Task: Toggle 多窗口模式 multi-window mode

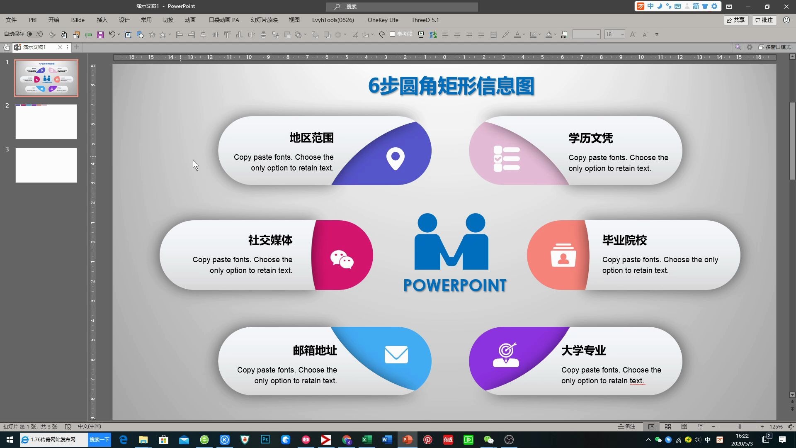Action: [x=774, y=47]
